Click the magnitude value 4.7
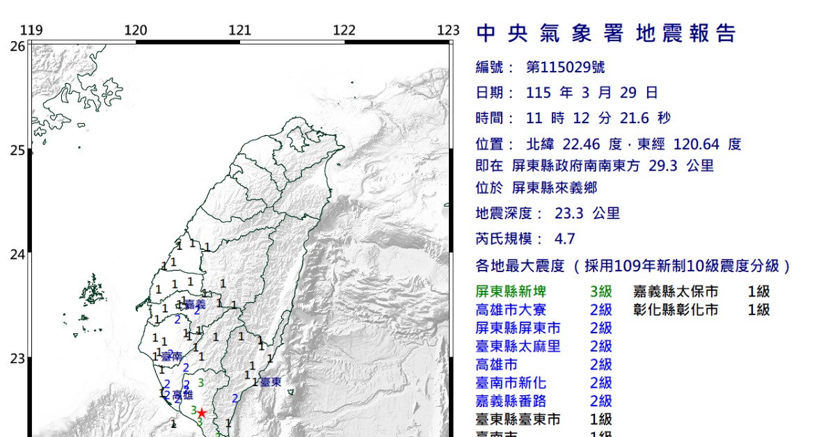This screenshot has height=437, width=835. click(x=564, y=239)
